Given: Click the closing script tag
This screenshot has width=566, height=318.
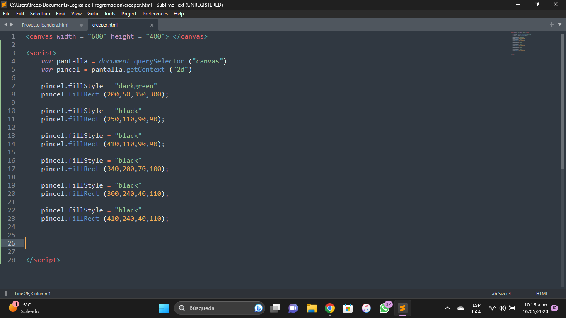Looking at the screenshot, I should pos(43,260).
